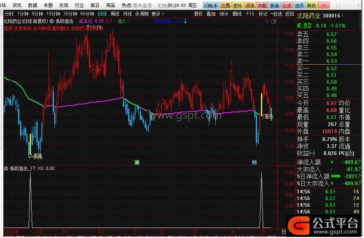Select the 日线 daily chart tab
The width and height of the screenshot is (364, 238).
coord(102,14)
